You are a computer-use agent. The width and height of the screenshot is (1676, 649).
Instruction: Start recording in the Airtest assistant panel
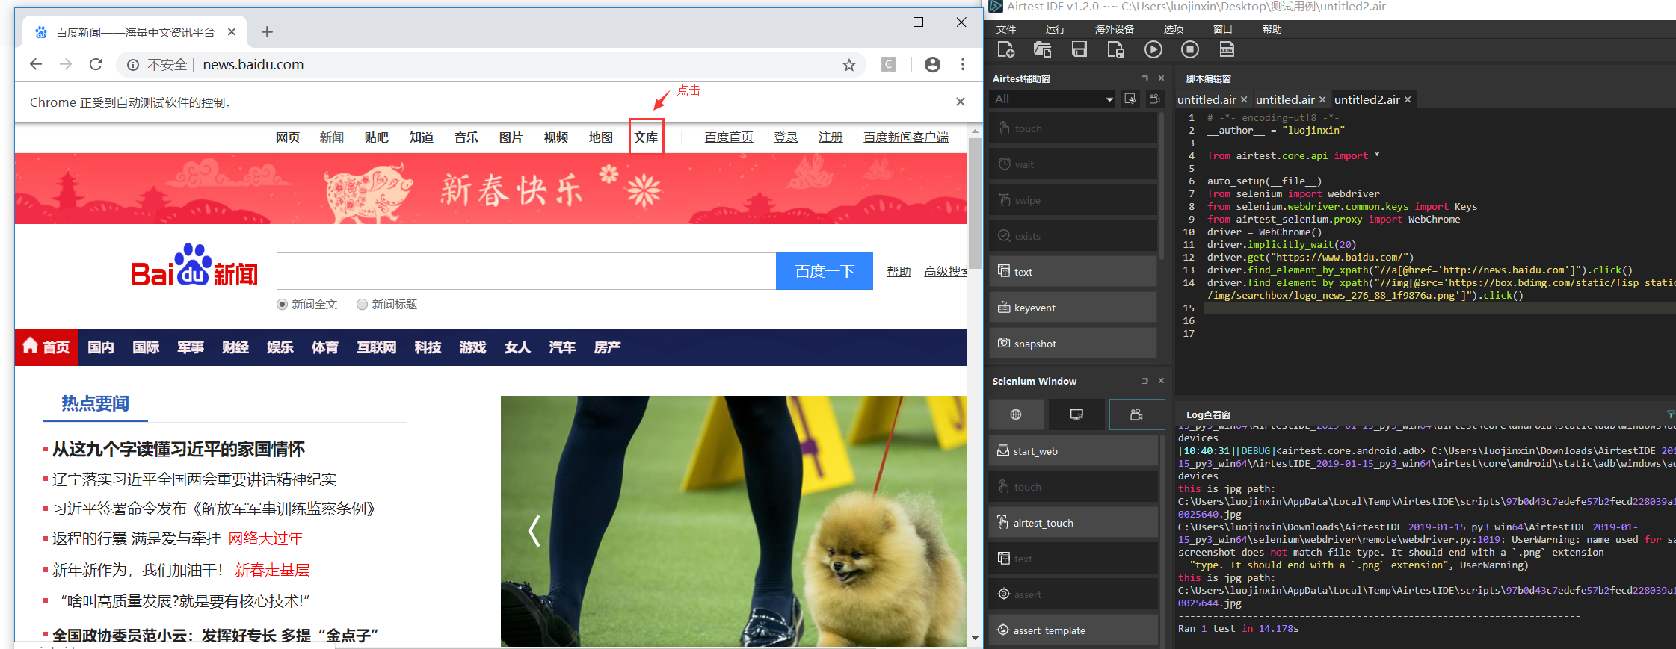click(x=1155, y=99)
